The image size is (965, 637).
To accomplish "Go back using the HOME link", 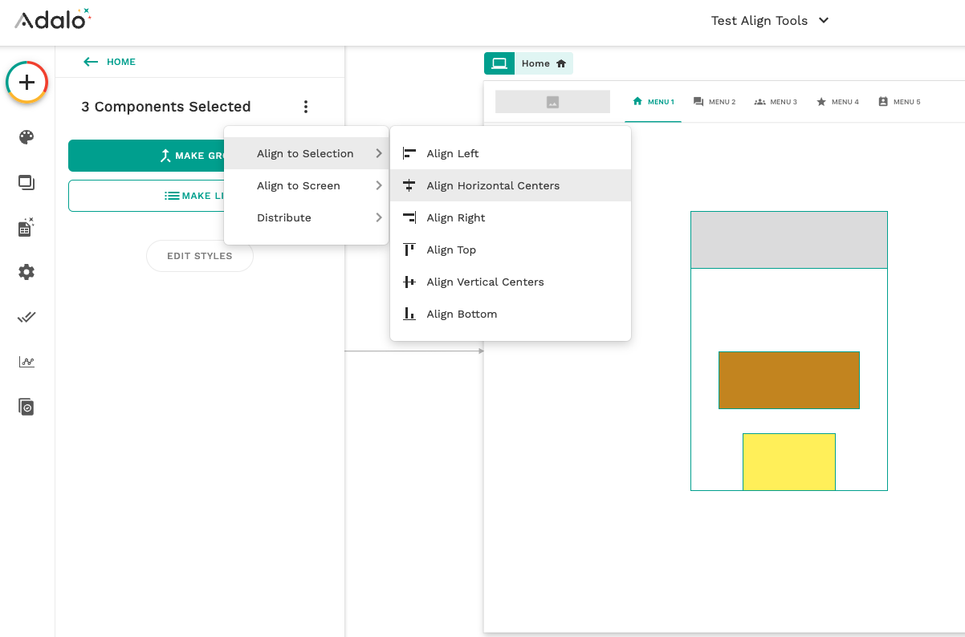I will 110,62.
